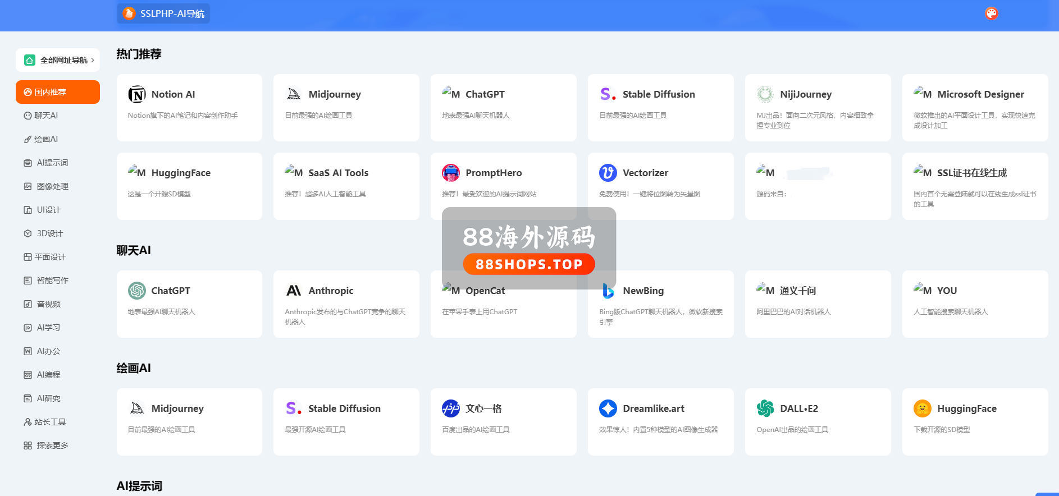This screenshot has width=1059, height=496.
Task: Click the Midjourney sailboat icon in 热门推荐
Action: tap(294, 94)
